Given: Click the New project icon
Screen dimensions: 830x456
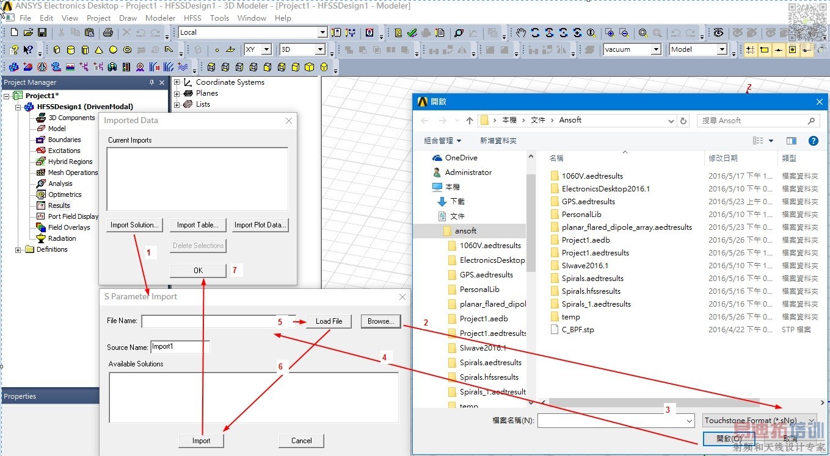Looking at the screenshot, I should coord(15,32).
